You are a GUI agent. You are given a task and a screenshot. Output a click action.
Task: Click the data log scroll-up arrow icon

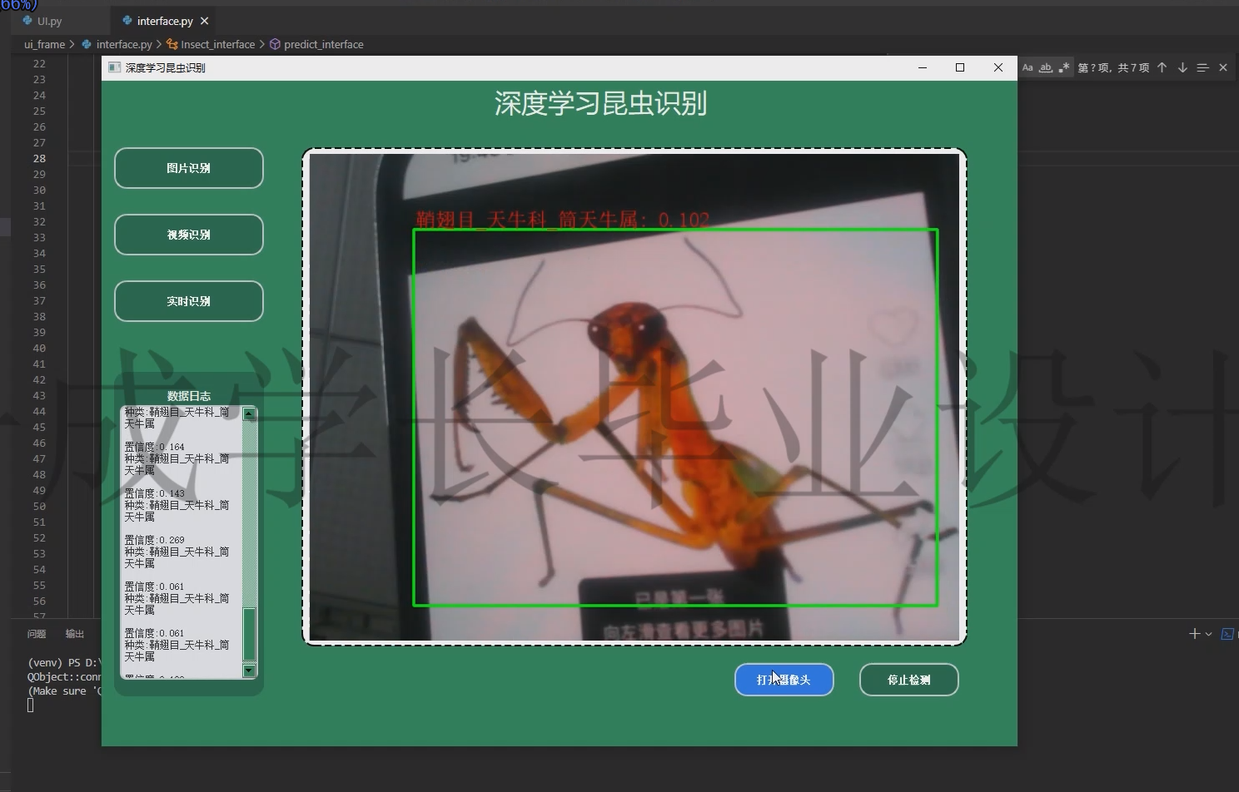(248, 412)
